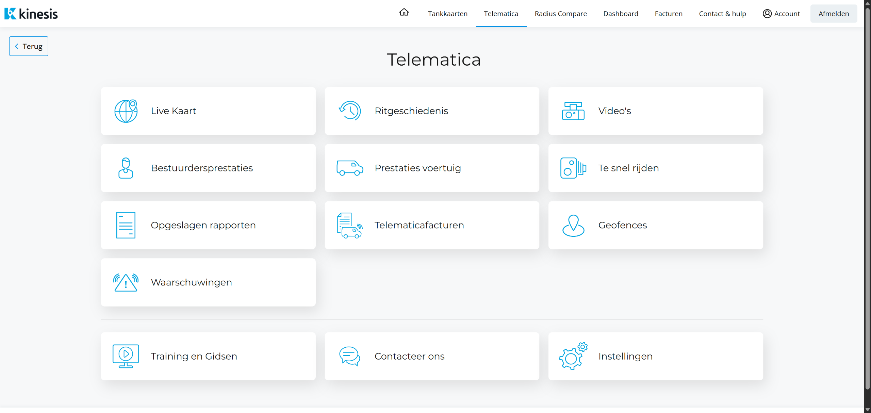The height and width of the screenshot is (413, 871).
Task: Open the Geofences map pin icon
Action: click(573, 225)
